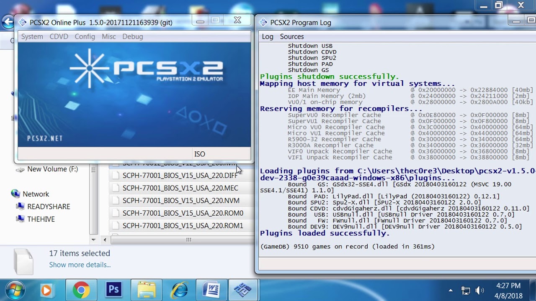Screen dimensions: 536x301
Task: Click 'Plugins shutdown successfully.' log line
Action: [x=329, y=77]
